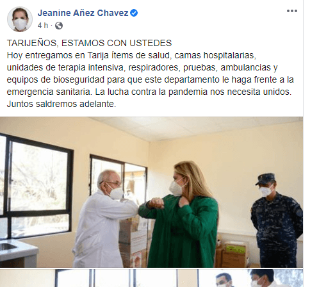This screenshot has height=287, width=310.
Task: Click the text line 'Juntos saldremos adelante.'
Action: pos(61,104)
